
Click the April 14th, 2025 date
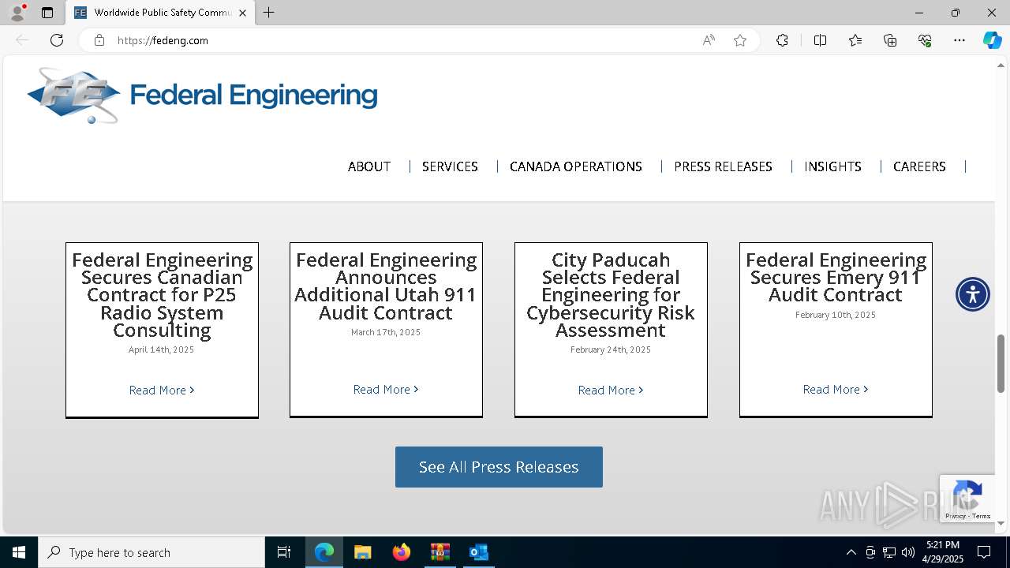(162, 349)
